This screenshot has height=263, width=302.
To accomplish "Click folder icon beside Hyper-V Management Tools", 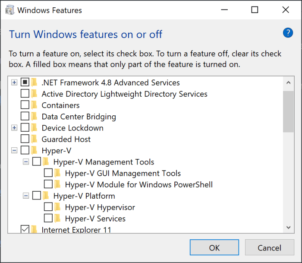I will pyautogui.click(x=46, y=162).
